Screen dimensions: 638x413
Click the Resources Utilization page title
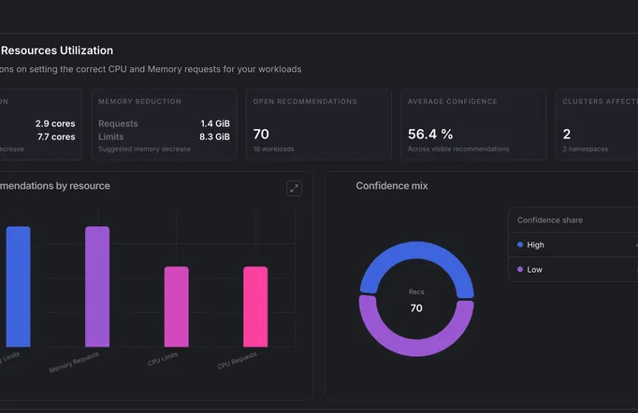point(57,50)
